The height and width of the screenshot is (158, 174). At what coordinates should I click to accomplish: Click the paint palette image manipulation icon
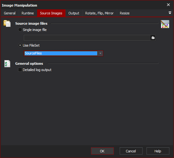165,24
